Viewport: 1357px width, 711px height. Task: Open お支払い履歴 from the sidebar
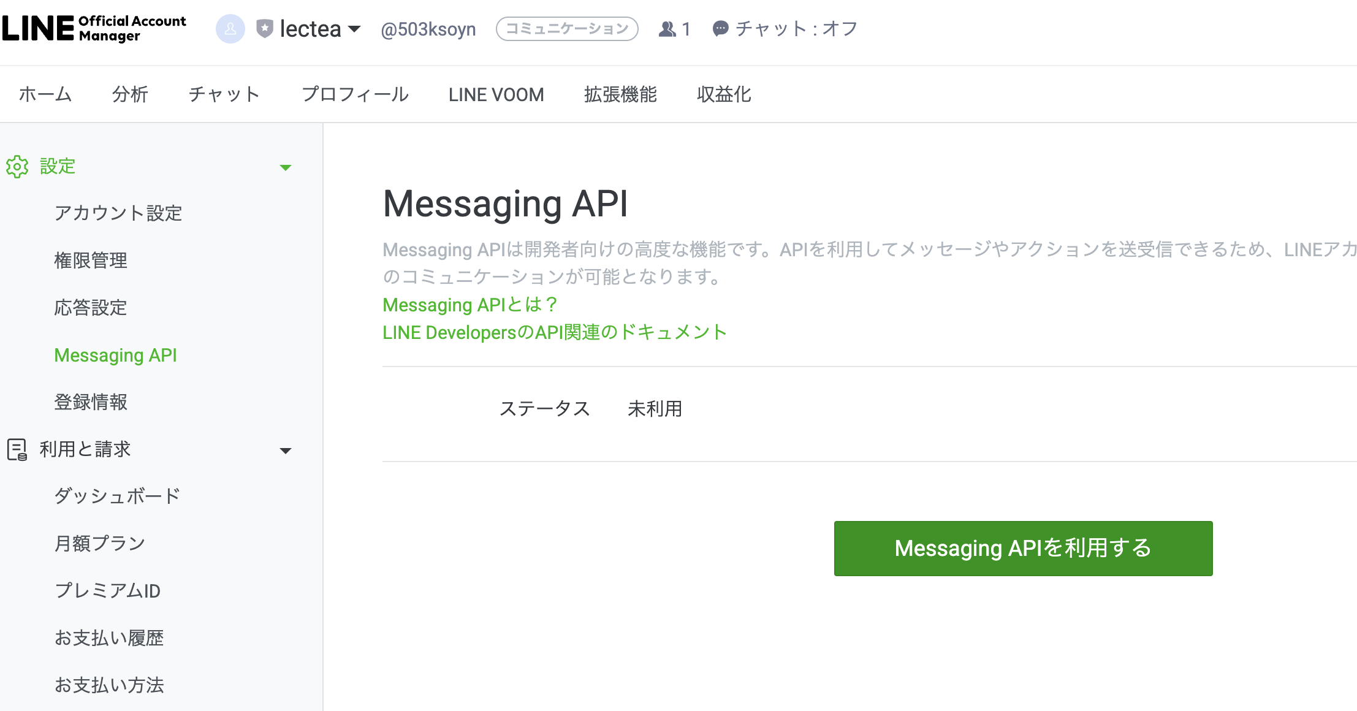pos(109,638)
